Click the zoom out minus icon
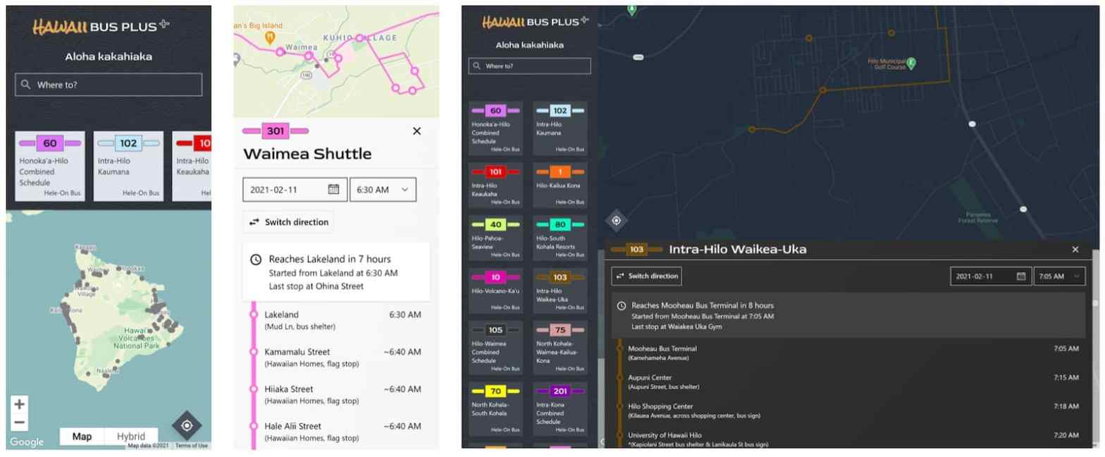Screen dimensions: 1105x457 click(x=20, y=422)
